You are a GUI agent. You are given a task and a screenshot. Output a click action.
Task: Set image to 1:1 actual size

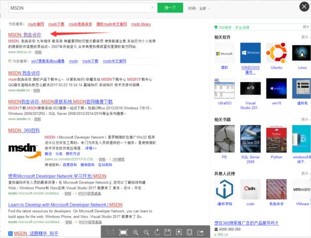[110, 232]
